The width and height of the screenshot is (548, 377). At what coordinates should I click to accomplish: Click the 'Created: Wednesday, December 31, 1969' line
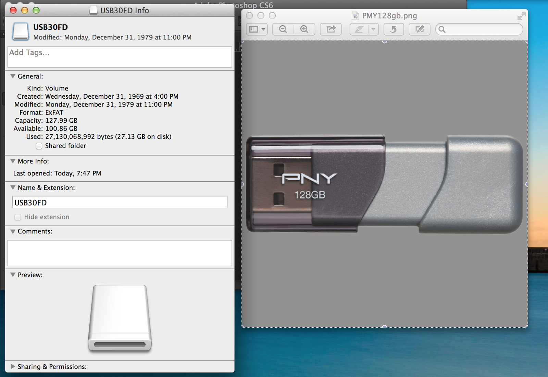[x=98, y=97]
